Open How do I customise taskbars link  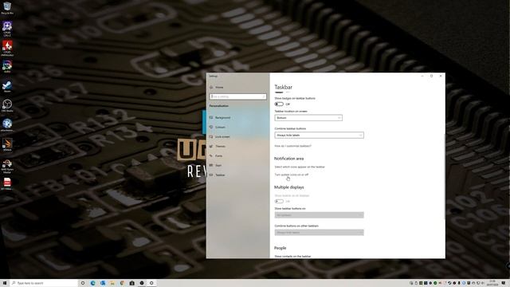(x=292, y=146)
